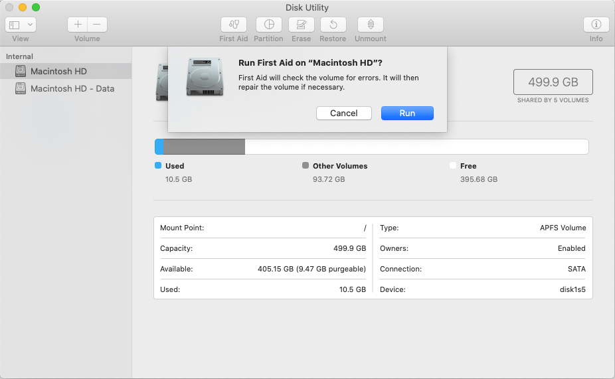This screenshot has height=379, width=615.
Task: Click the 'SHARED BY 5 VOLUMES' text
Action: pos(553,100)
